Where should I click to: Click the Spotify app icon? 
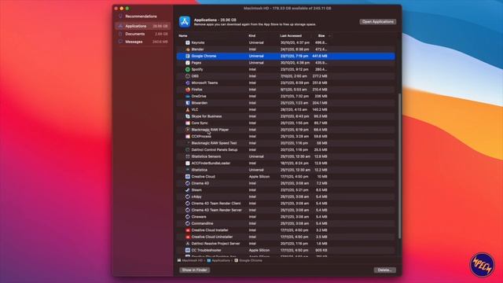(x=188, y=69)
